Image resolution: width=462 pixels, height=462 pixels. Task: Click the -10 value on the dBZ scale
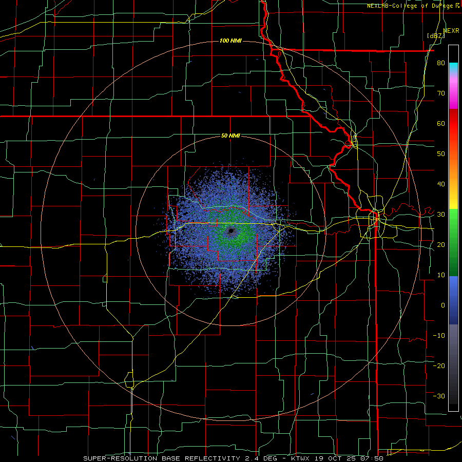click(439, 336)
